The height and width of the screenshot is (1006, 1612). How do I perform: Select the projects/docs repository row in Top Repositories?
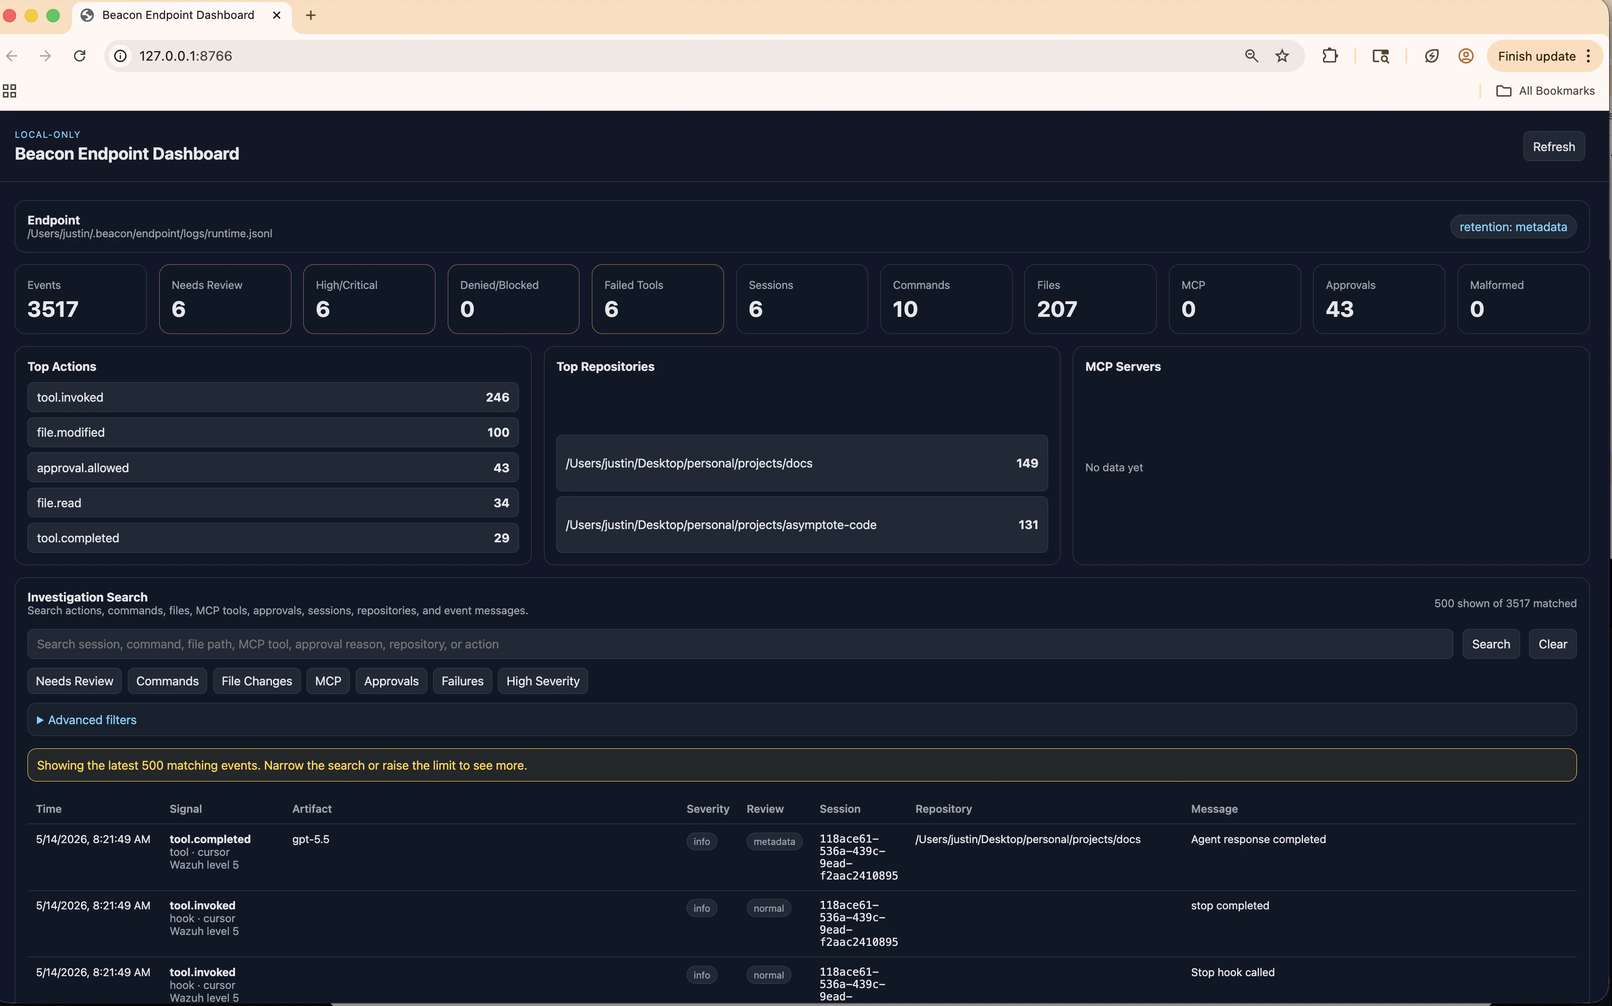pyautogui.click(x=801, y=463)
